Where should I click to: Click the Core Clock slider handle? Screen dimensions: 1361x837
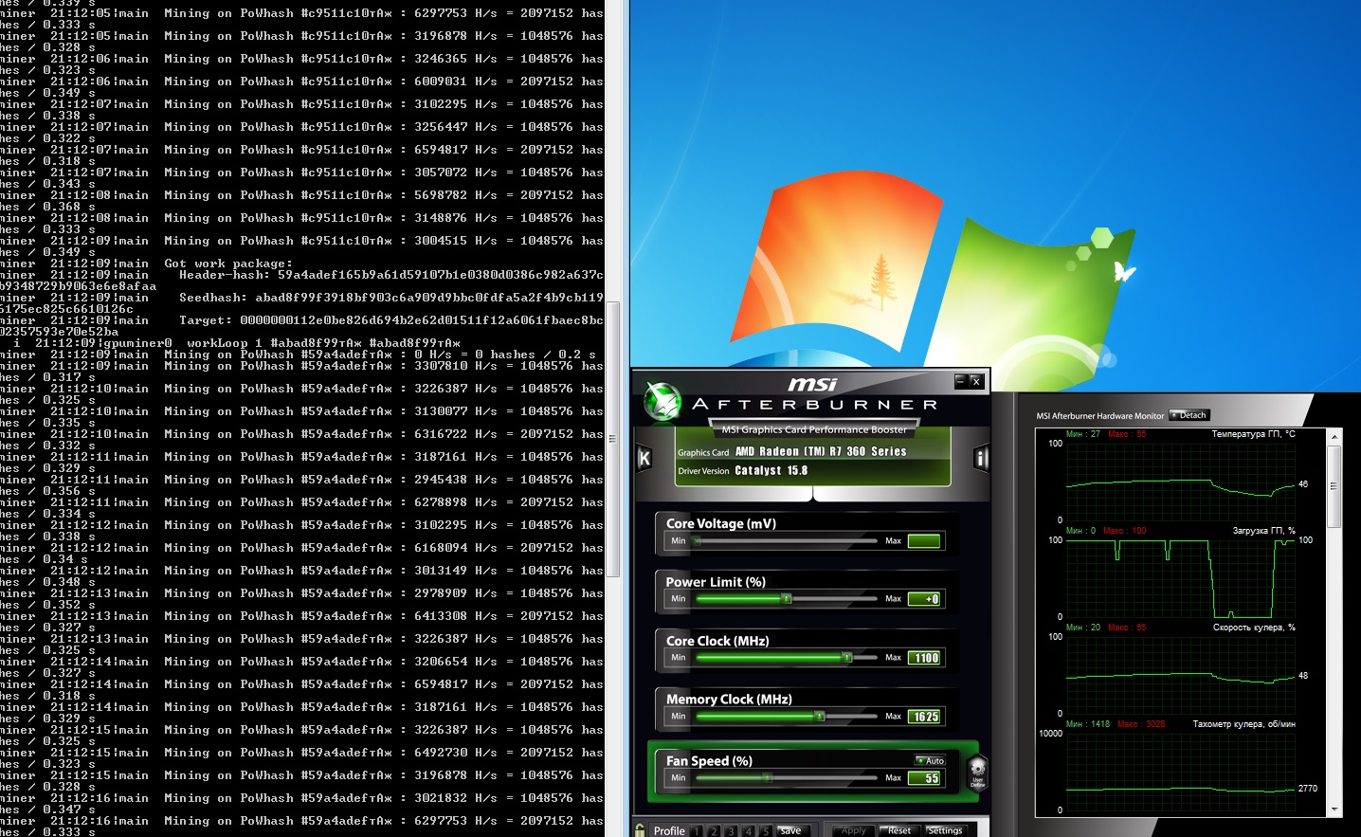click(x=846, y=657)
